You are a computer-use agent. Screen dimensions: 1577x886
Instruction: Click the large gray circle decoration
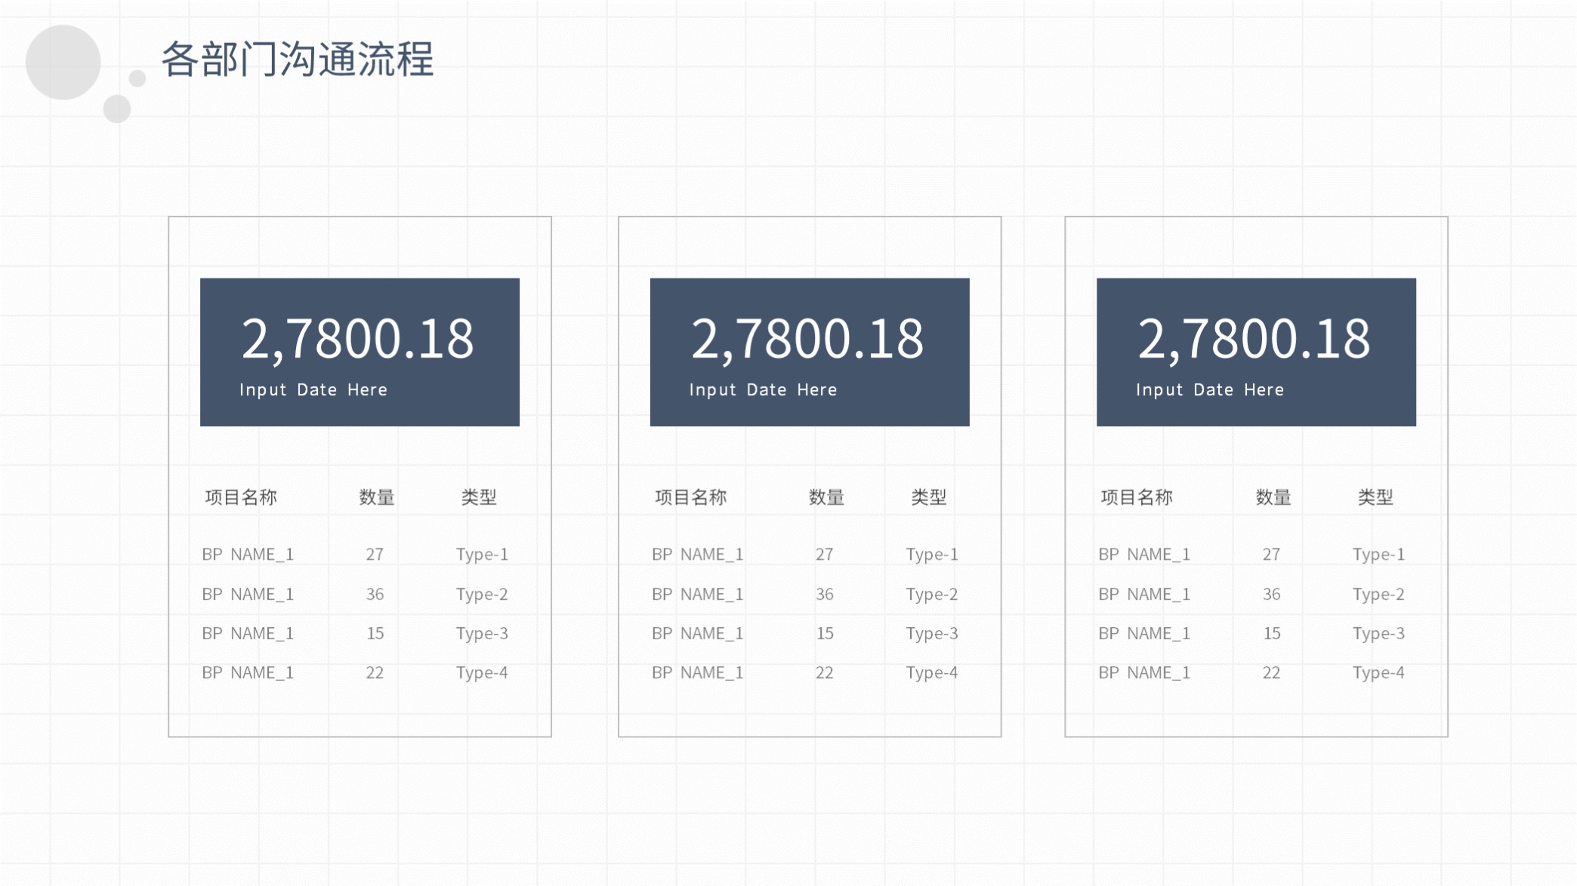click(x=63, y=63)
